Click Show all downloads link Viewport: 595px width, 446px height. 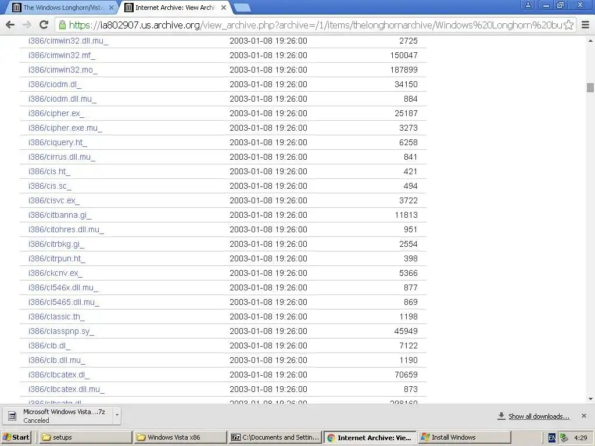pyautogui.click(x=539, y=416)
